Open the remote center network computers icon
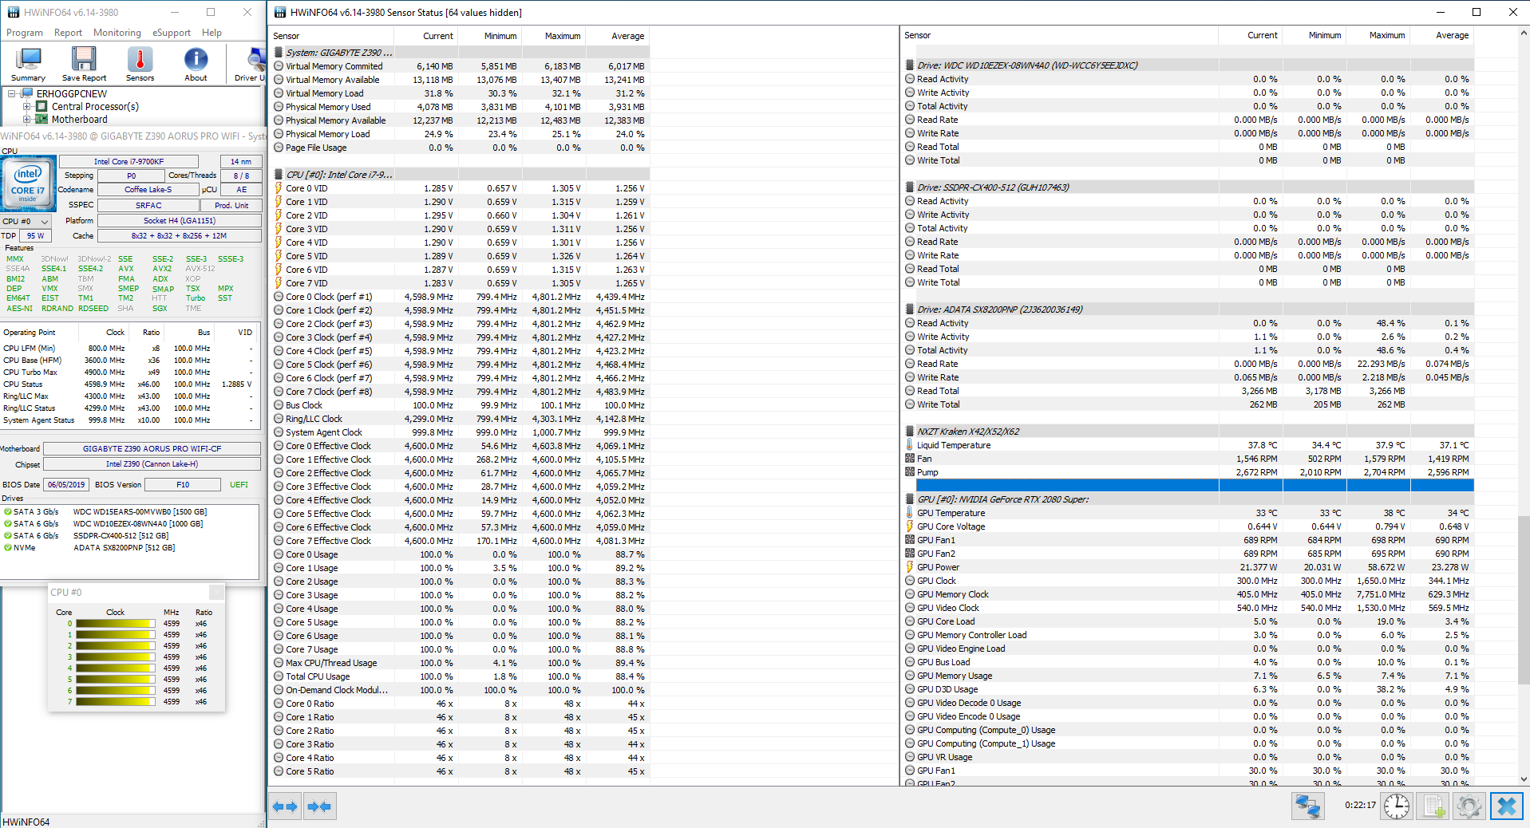Screen dimensions: 1530x828 (x=1308, y=806)
